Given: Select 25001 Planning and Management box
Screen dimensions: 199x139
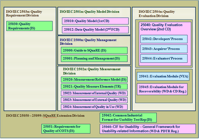Looking at the screenshot, I should pos(94,58).
